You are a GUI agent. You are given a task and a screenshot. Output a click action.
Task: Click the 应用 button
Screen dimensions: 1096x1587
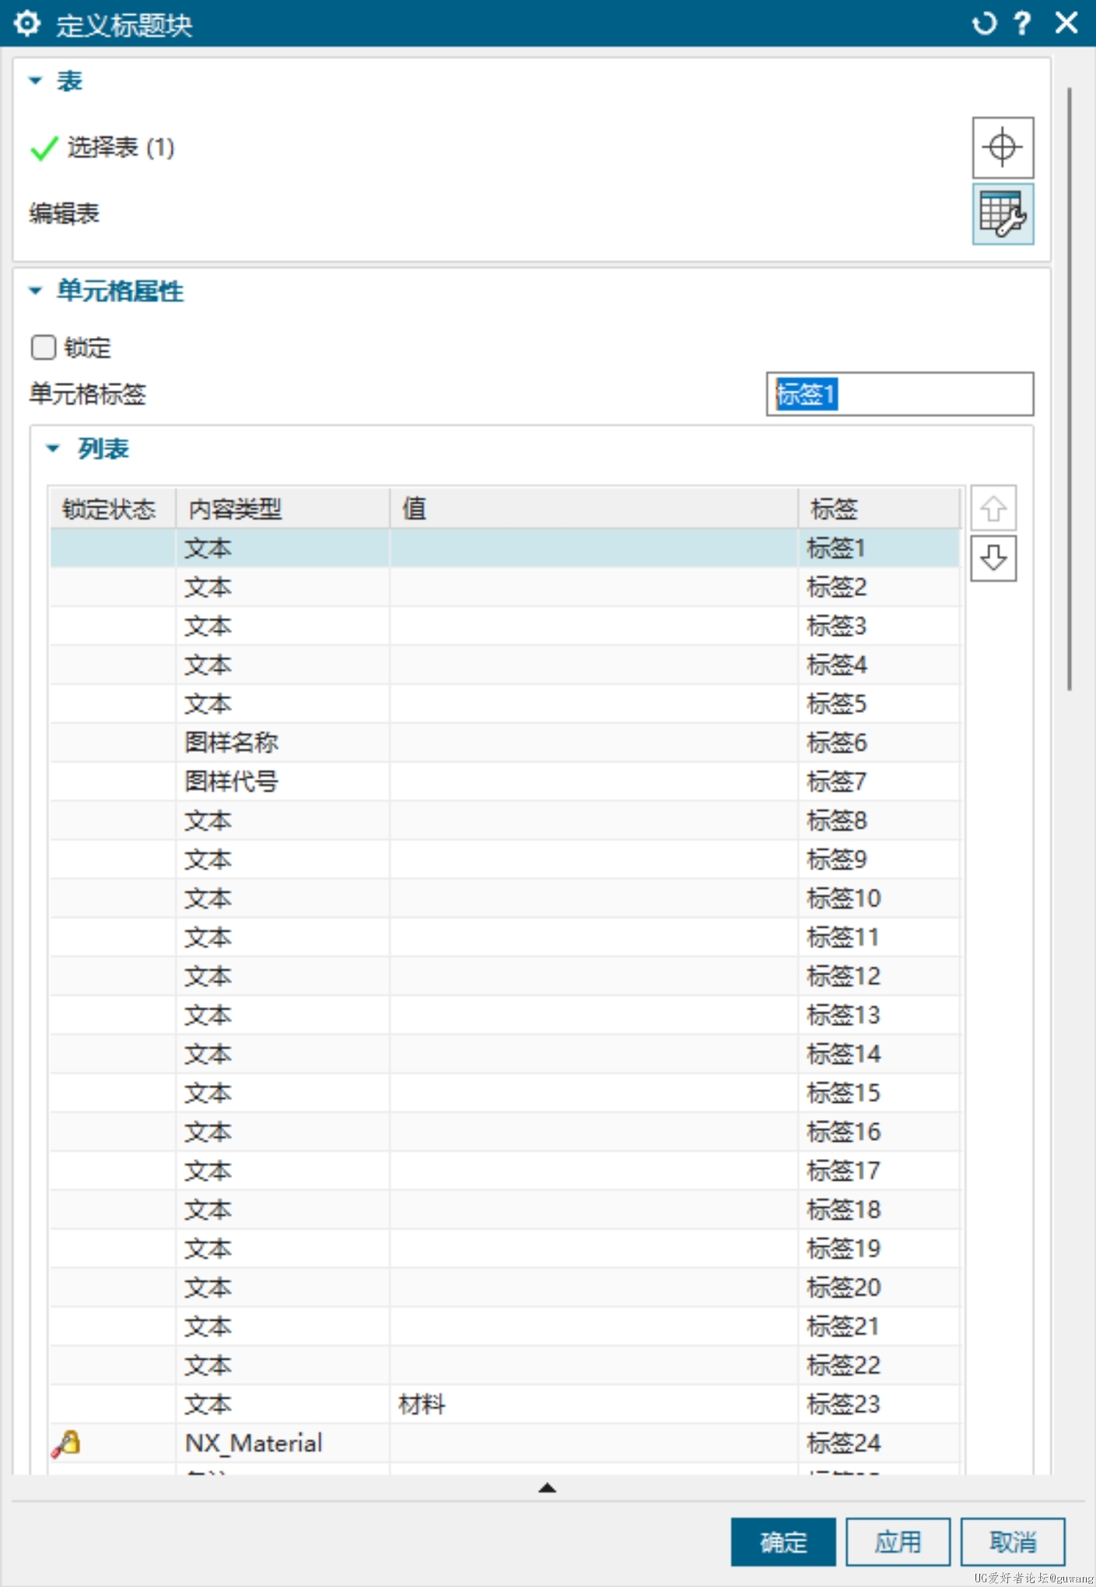pos(898,1542)
